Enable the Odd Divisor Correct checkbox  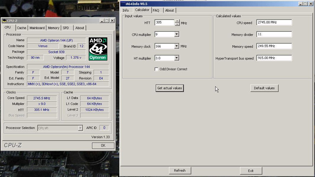coord(157,69)
